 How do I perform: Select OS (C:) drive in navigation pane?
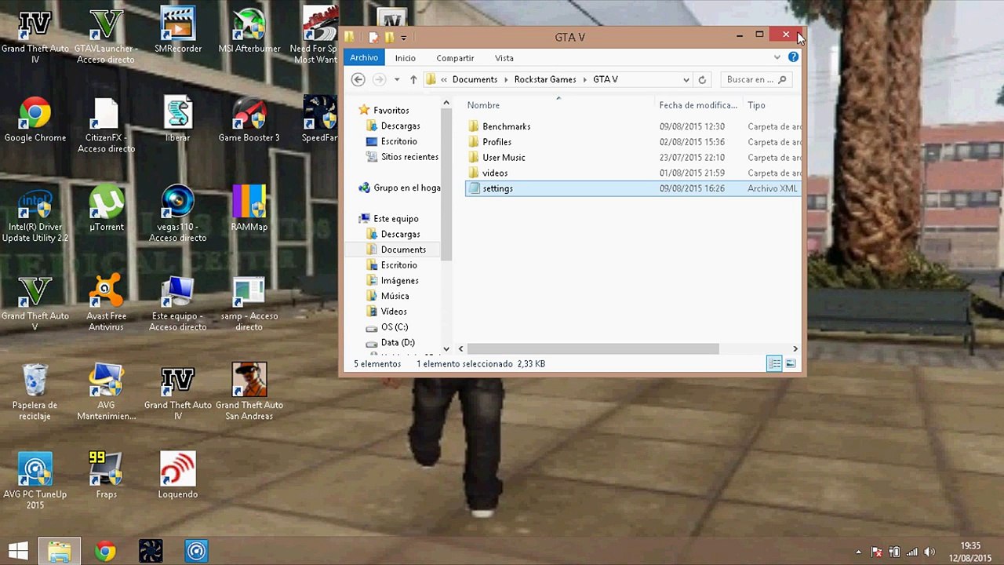tap(394, 326)
